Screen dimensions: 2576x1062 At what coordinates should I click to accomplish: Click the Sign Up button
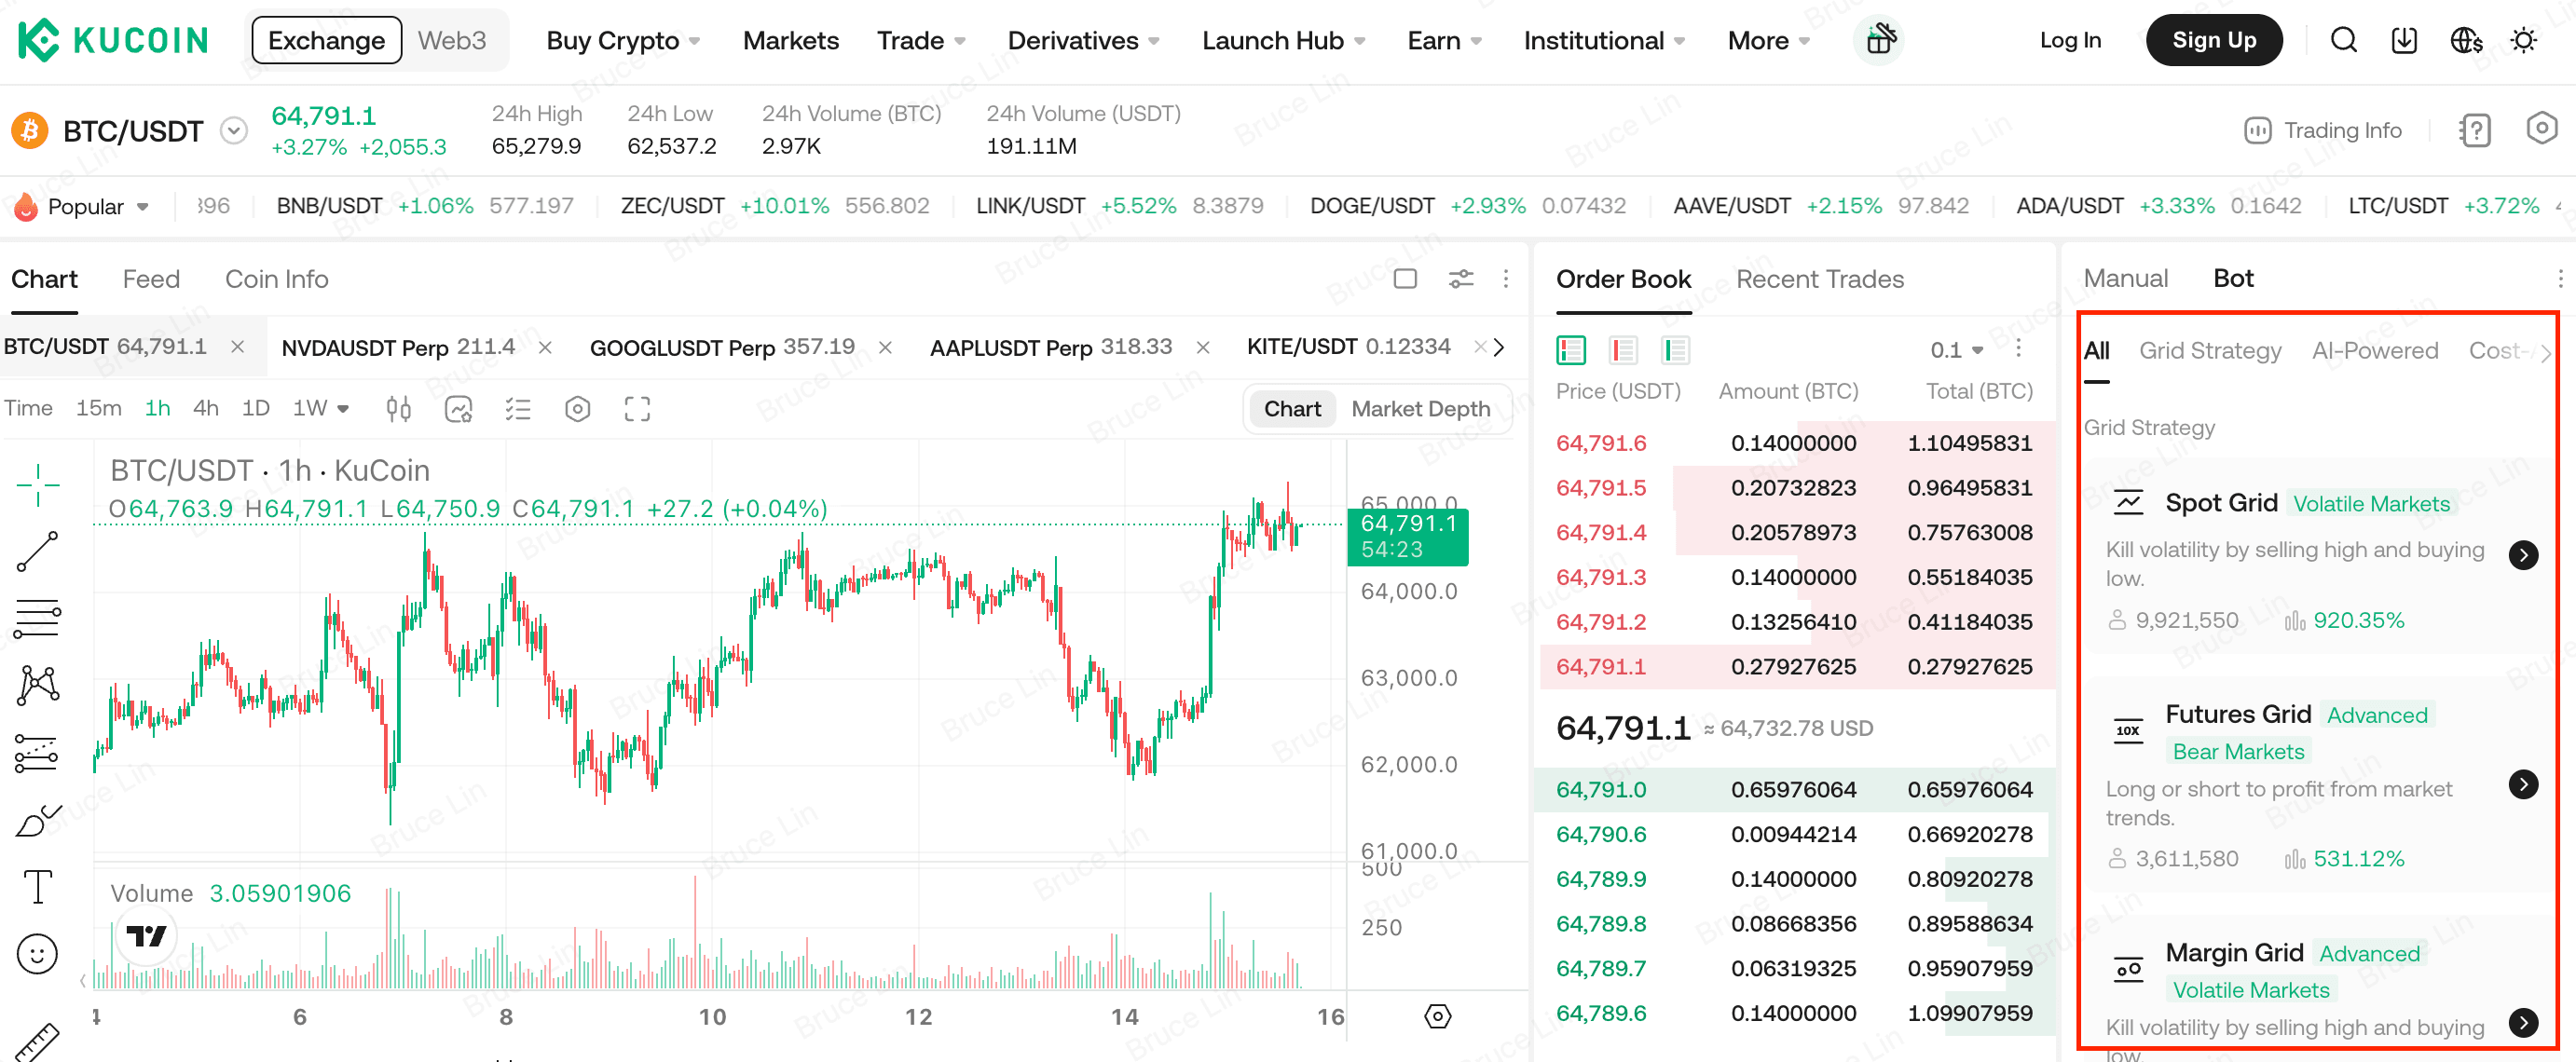[2213, 40]
